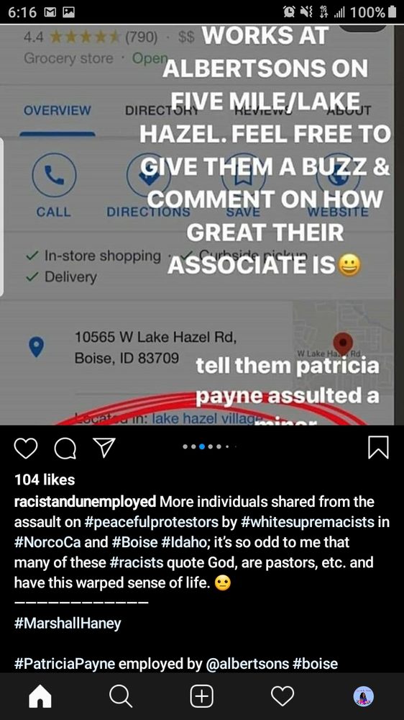
Task: Open the activity heart tab in bottom bar
Action: coord(283,696)
